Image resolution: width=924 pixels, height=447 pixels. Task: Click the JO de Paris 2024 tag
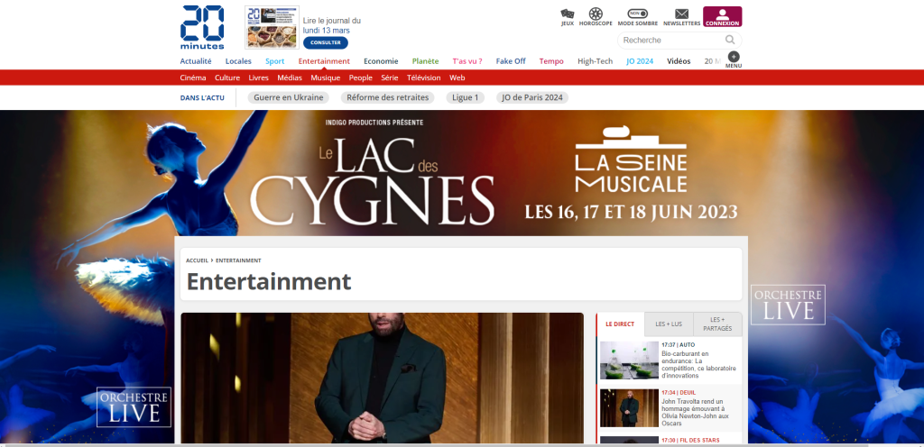click(x=532, y=97)
